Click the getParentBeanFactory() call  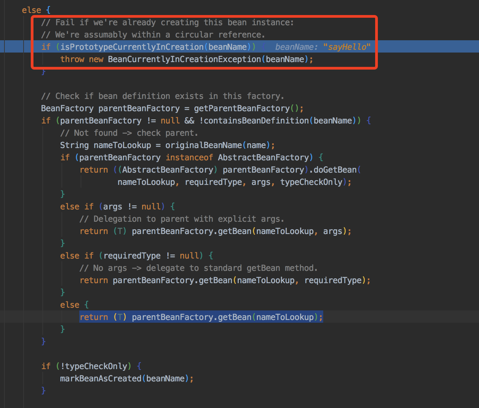[247, 108]
